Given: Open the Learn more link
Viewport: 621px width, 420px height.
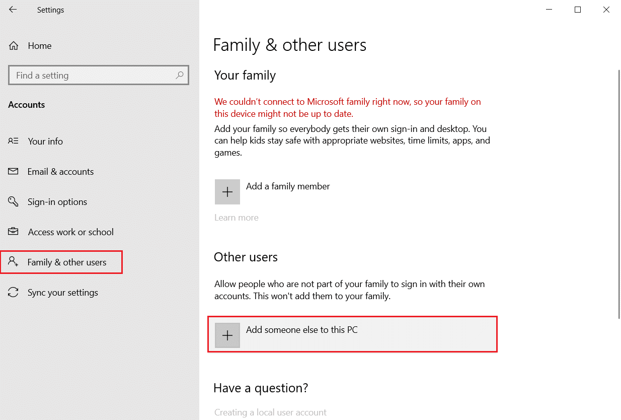Looking at the screenshot, I should coord(236,218).
